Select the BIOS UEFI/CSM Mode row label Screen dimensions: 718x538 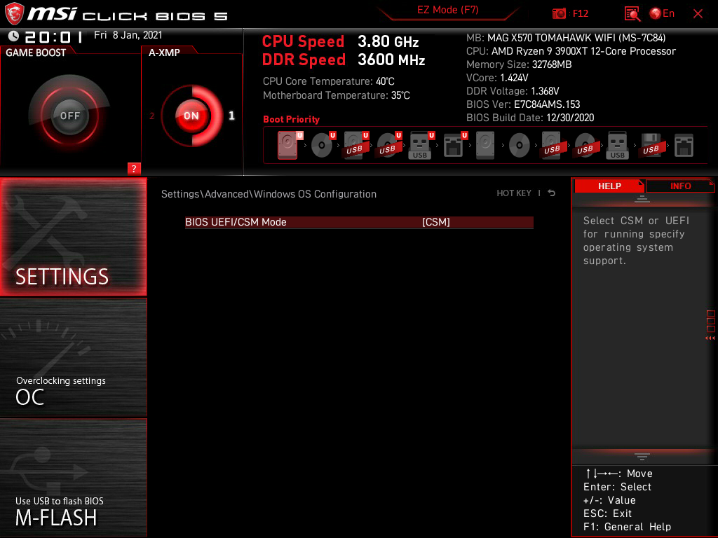[236, 222]
